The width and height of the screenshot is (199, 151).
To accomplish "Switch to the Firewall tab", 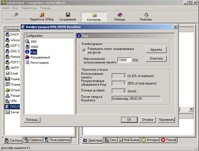I will 169,140.
